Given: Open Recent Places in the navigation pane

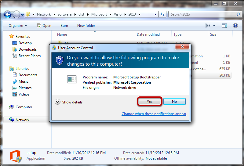Looking at the screenshot, I should click(30, 56).
